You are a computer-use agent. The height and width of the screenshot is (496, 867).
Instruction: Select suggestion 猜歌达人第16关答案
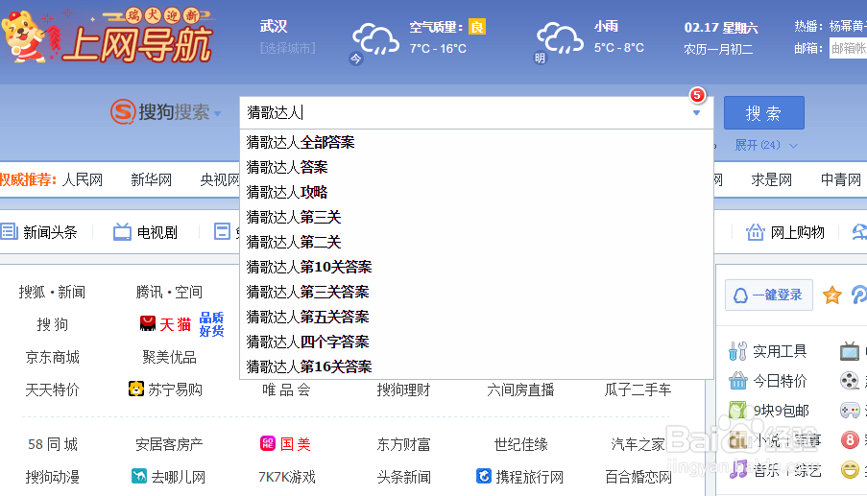(476, 366)
